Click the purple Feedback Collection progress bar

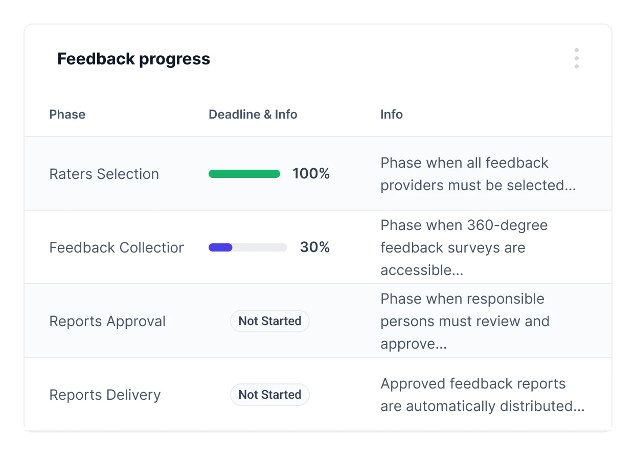[220, 248]
